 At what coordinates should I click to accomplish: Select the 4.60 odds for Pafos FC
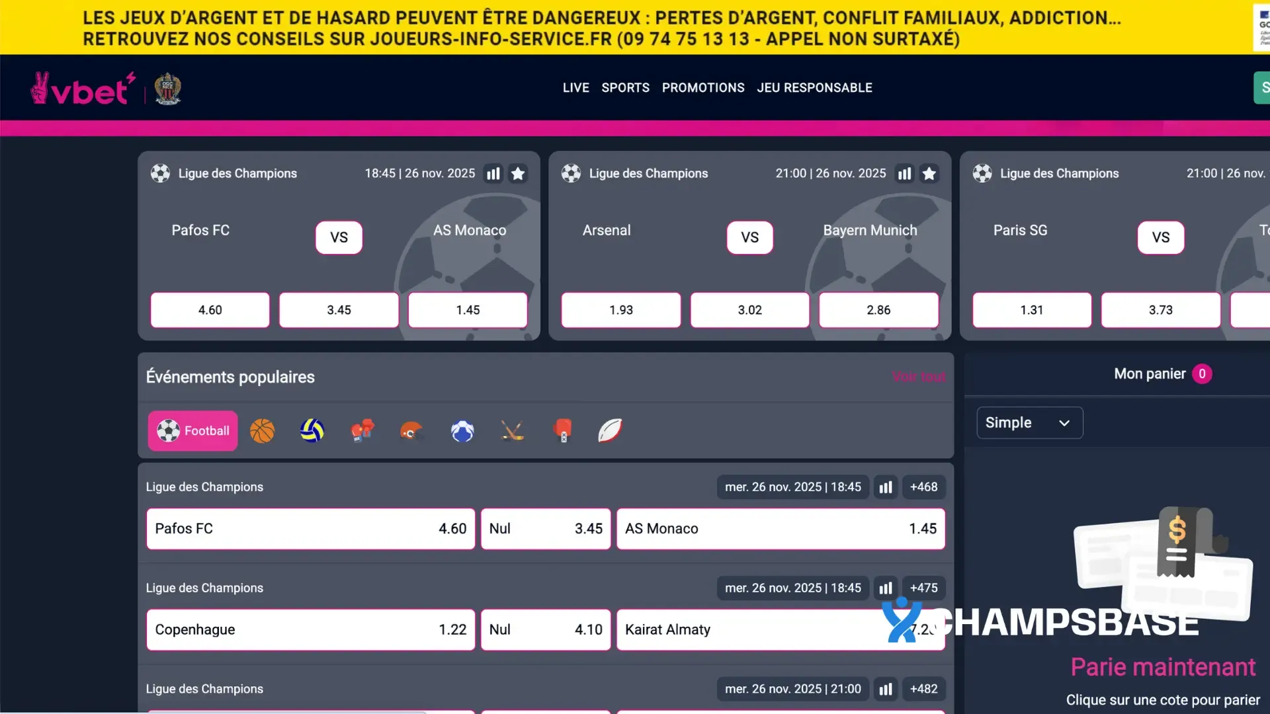point(210,309)
